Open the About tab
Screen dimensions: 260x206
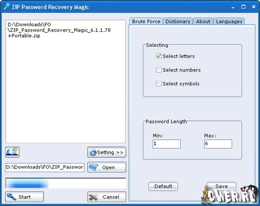(203, 21)
